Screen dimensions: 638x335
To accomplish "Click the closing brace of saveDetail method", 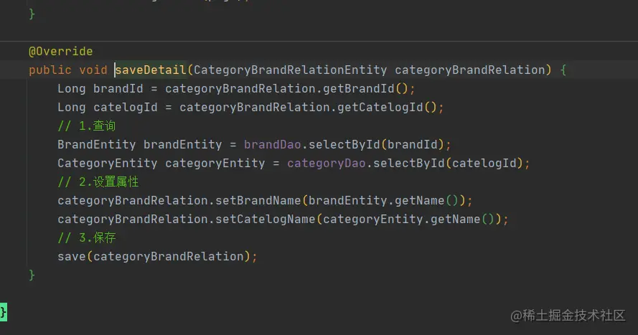I will point(32,275).
